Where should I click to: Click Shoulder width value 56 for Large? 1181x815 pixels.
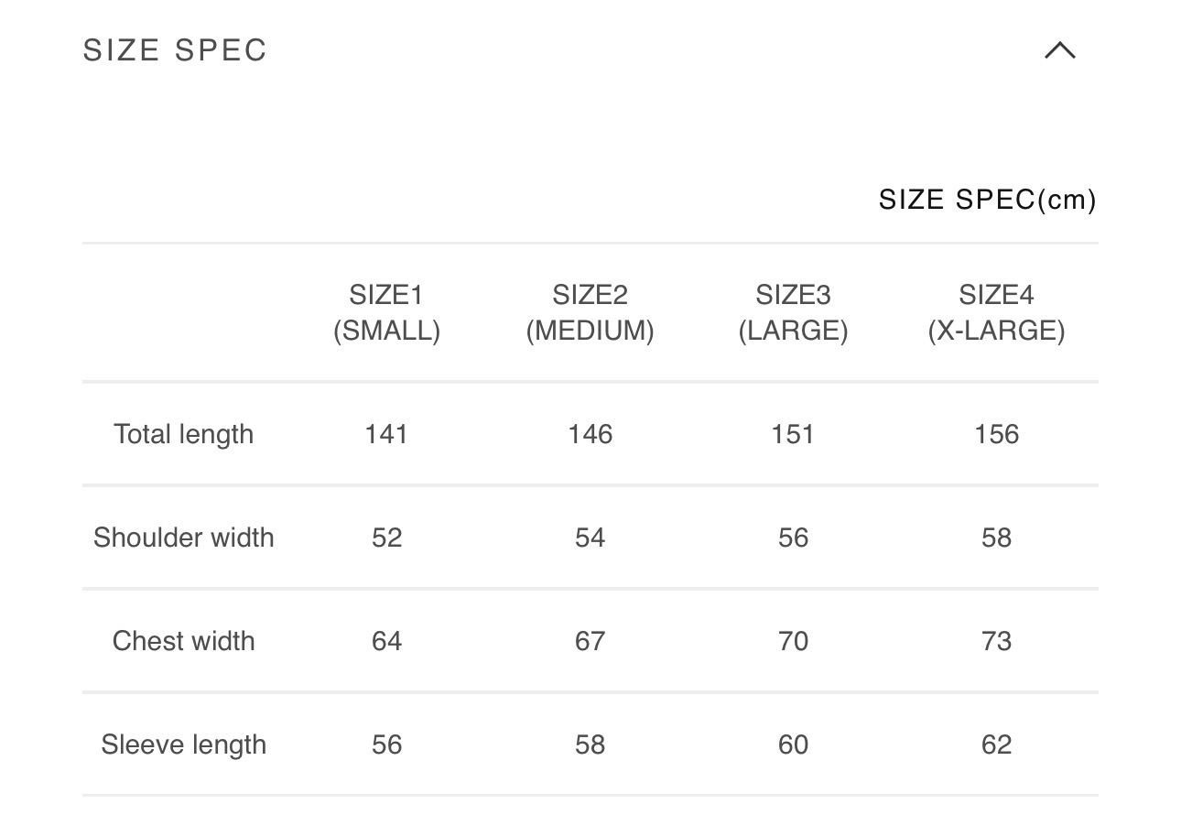pos(793,538)
